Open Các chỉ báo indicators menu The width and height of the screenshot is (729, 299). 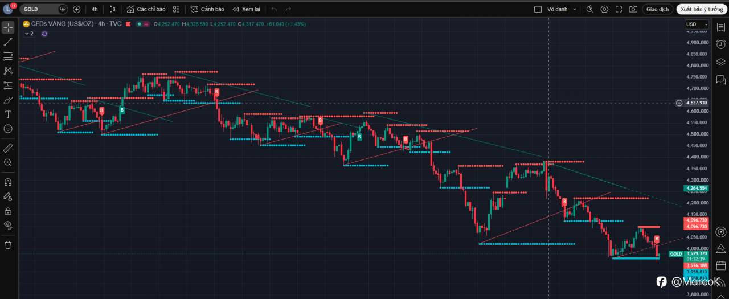146,9
